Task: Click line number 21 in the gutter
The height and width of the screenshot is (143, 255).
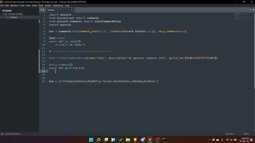Action: [x=43, y=81]
